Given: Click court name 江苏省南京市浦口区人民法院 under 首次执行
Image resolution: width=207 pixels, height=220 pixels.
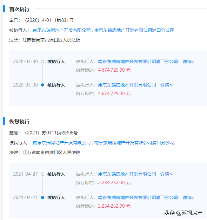Looking at the screenshot, I should [51, 40].
